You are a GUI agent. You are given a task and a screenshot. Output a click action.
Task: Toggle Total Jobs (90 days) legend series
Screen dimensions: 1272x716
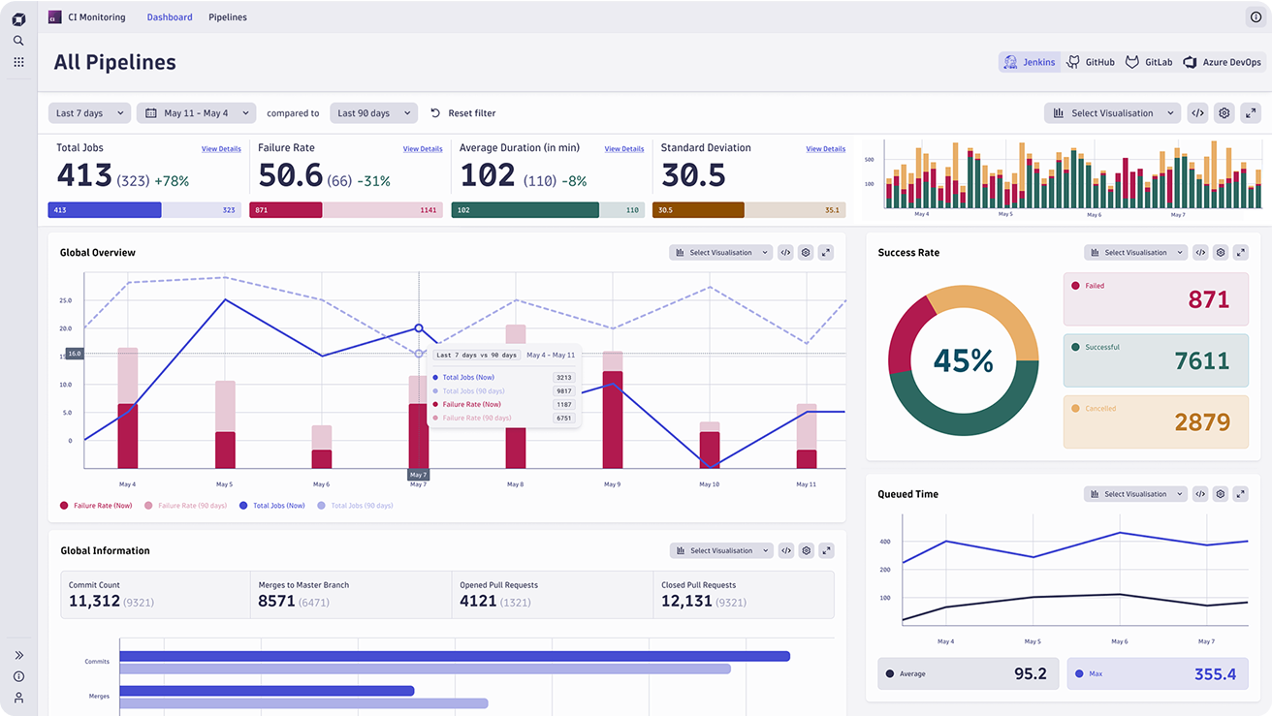356,506
